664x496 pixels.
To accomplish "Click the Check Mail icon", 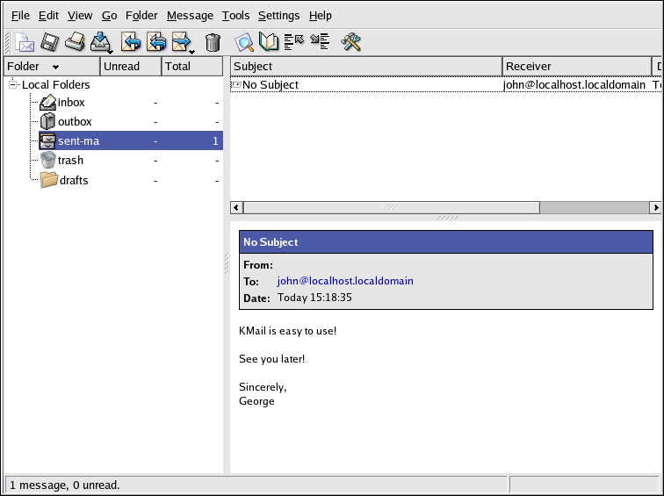I will click(101, 42).
